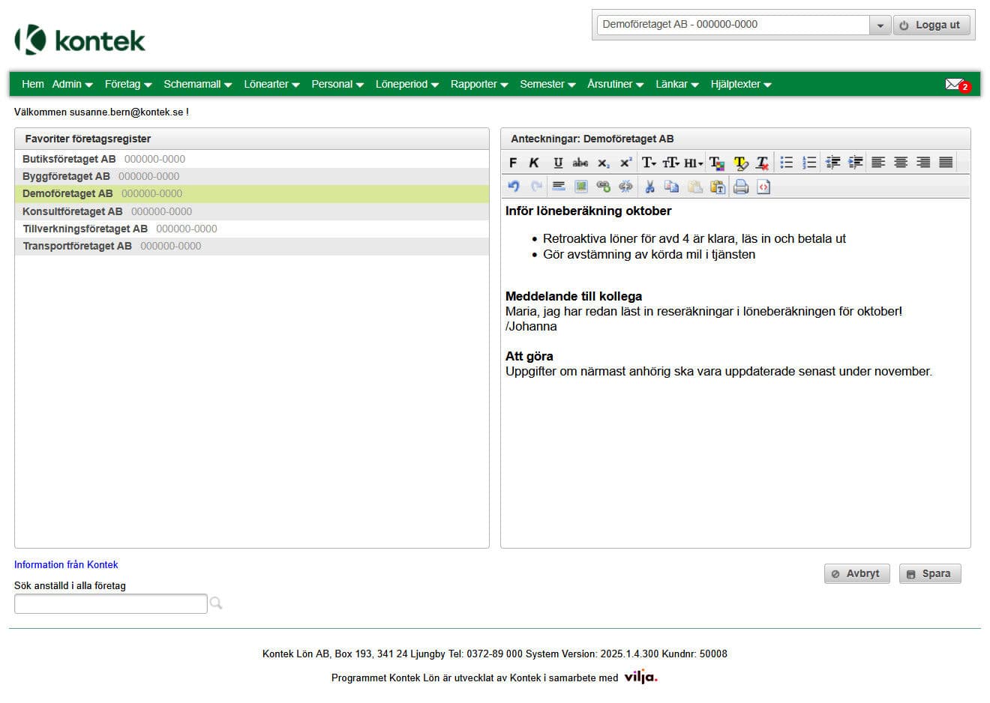This screenshot has width=990, height=703.
Task: Select Butiksföretaget AB in favorites
Action: point(252,159)
